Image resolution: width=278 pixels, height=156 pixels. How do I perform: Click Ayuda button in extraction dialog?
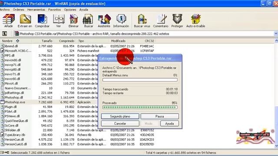(169, 123)
